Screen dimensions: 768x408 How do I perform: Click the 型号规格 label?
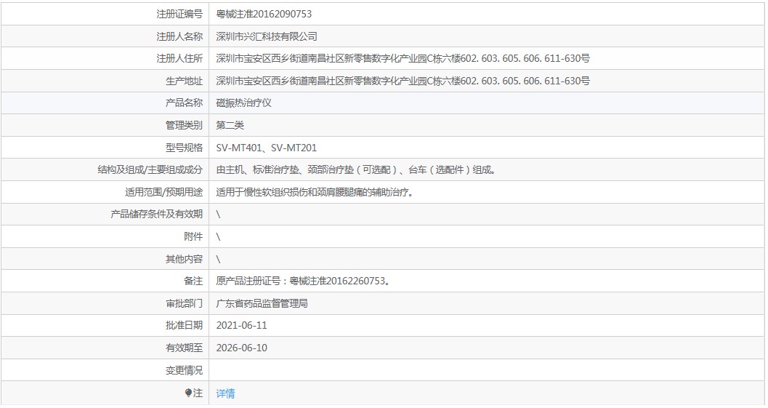(x=184, y=148)
